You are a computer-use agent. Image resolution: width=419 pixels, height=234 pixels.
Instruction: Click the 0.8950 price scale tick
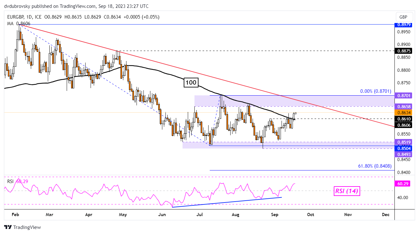[x=403, y=32]
